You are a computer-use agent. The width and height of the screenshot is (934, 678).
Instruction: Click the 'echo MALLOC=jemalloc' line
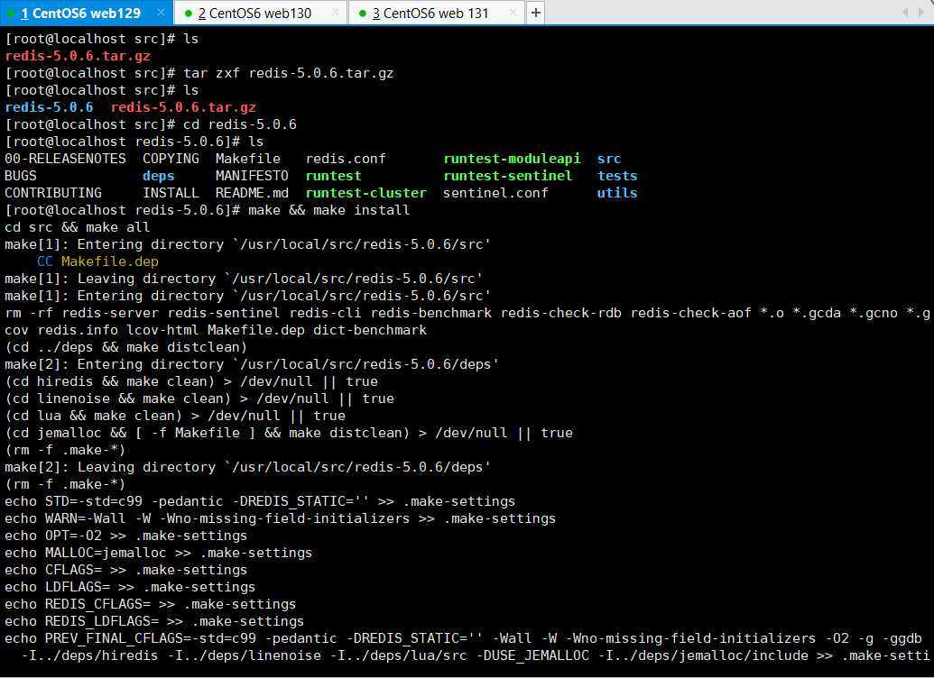[x=159, y=553]
